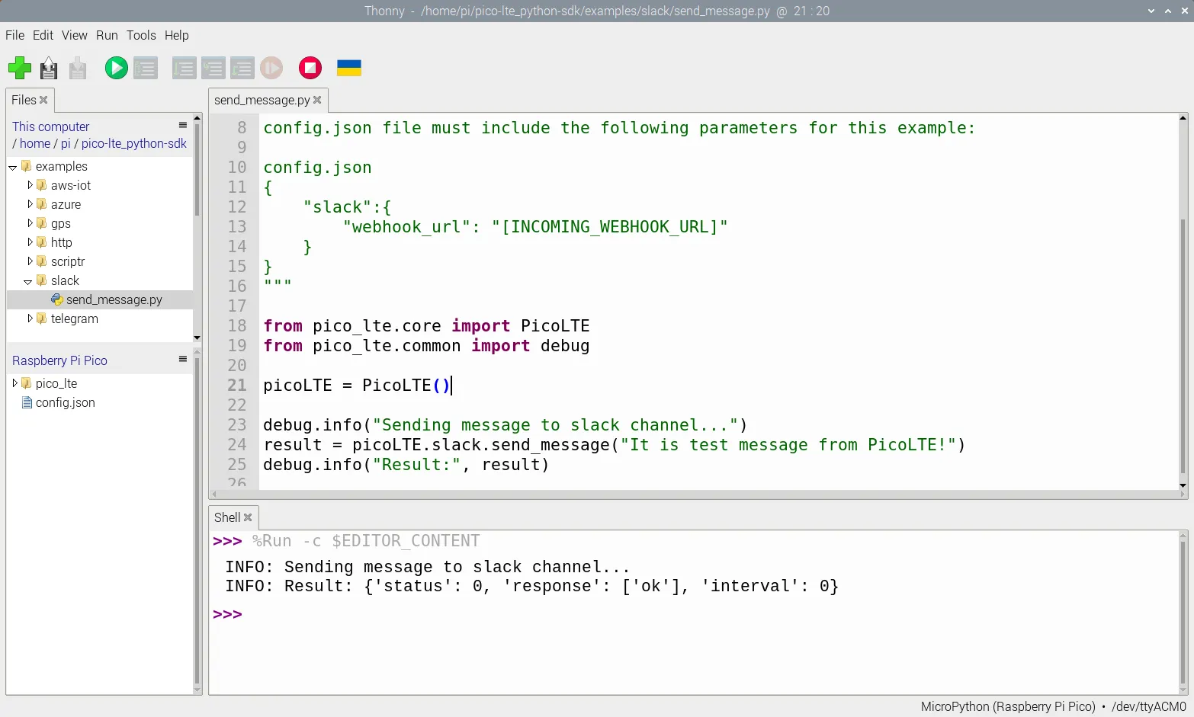Select the pico_lte folder row

pyautogui.click(x=100, y=383)
